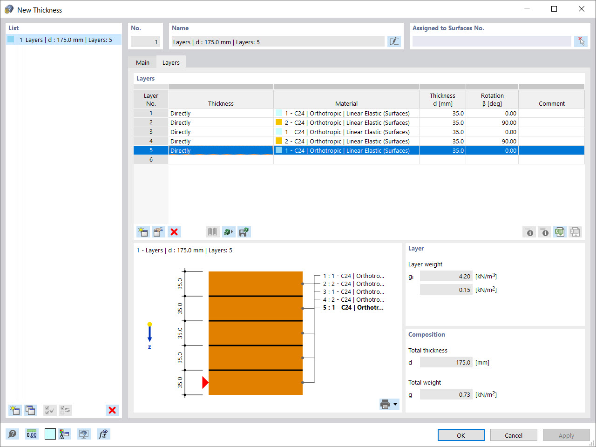Click the import layers icon with green arrow
596x447 pixels.
coord(228,232)
